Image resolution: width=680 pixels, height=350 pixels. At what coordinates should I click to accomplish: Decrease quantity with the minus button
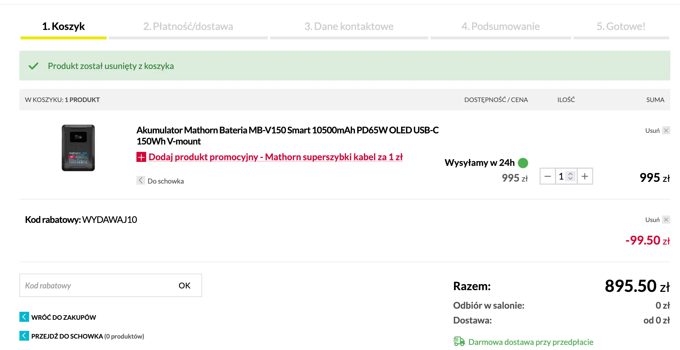(x=548, y=176)
